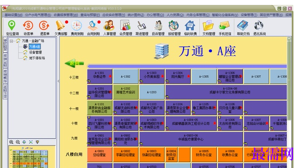302x168 pixels.
Task: Select room A-1202 青稚艺术培训
Action: (x=126, y=92)
